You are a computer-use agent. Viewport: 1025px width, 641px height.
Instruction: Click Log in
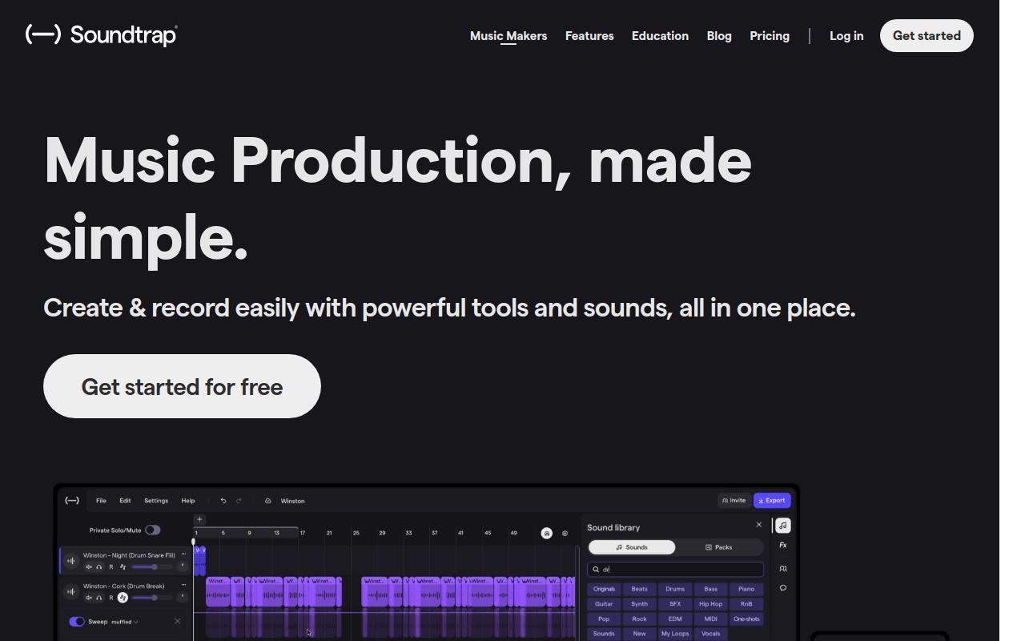[x=846, y=36]
